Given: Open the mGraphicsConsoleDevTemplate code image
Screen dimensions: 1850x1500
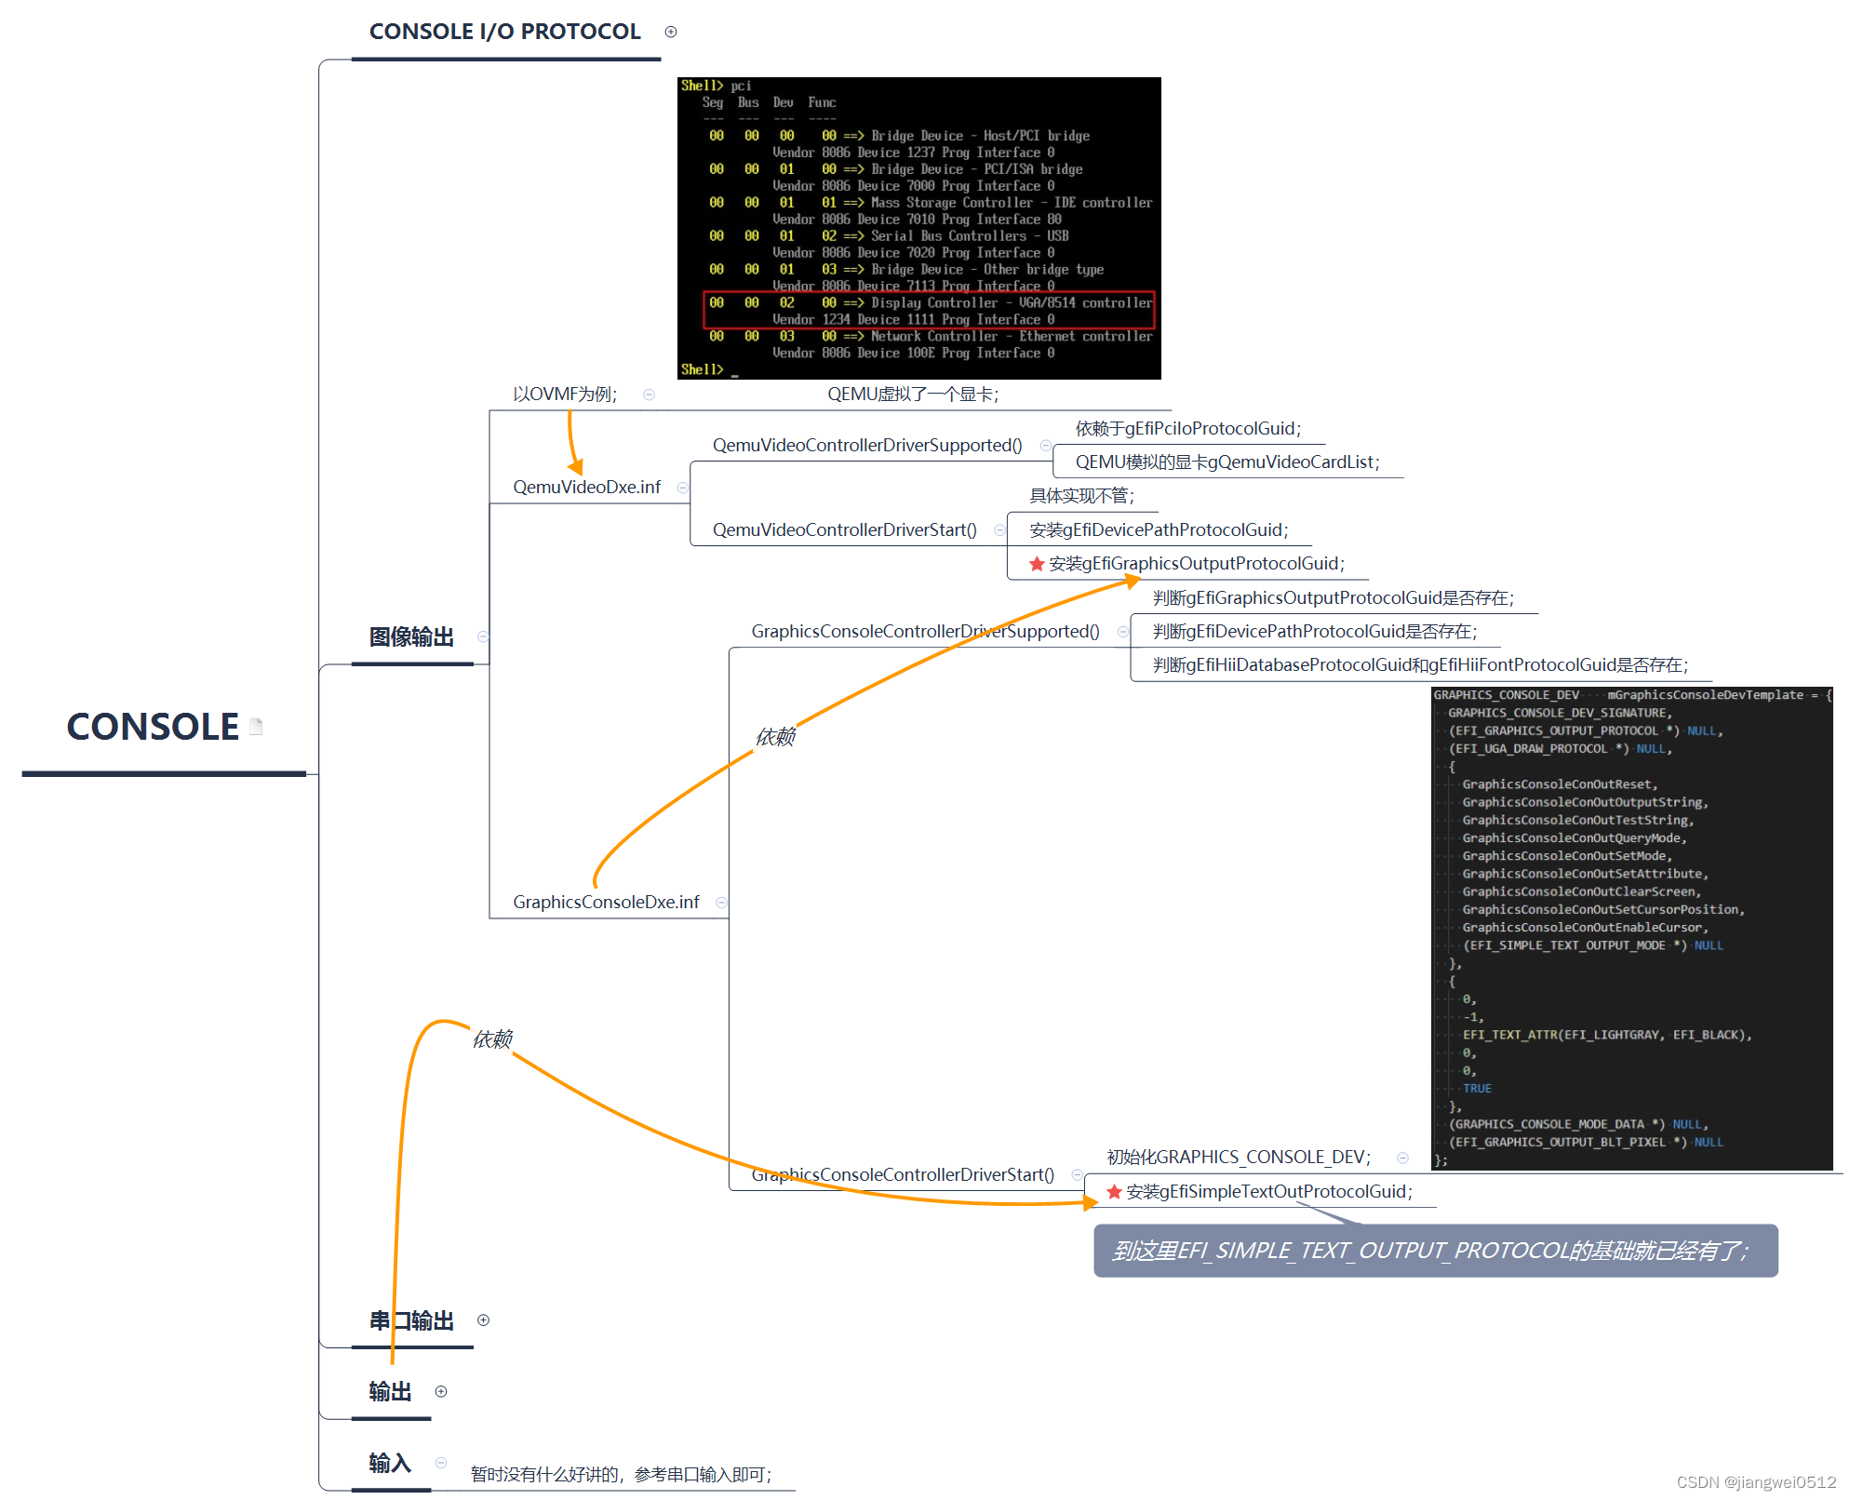Looking at the screenshot, I should pyautogui.click(x=1632, y=929).
